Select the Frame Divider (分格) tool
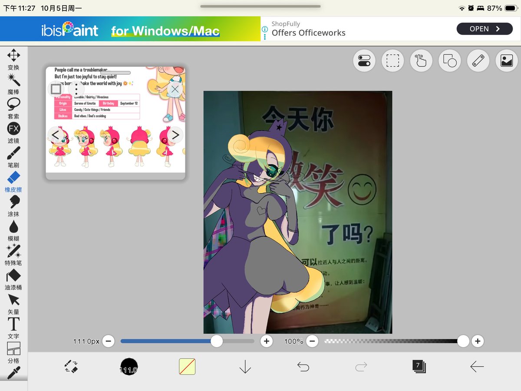 click(13, 352)
